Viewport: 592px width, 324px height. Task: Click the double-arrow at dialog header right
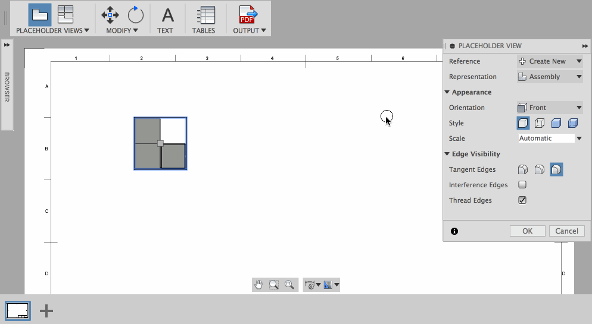click(x=585, y=46)
